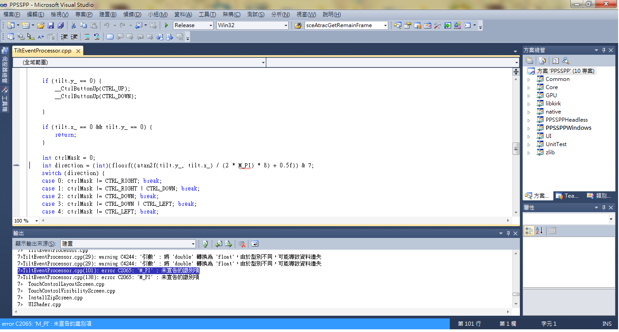Go to the previous message in Output
The width and height of the screenshot is (619, 332).
pyautogui.click(x=219, y=244)
